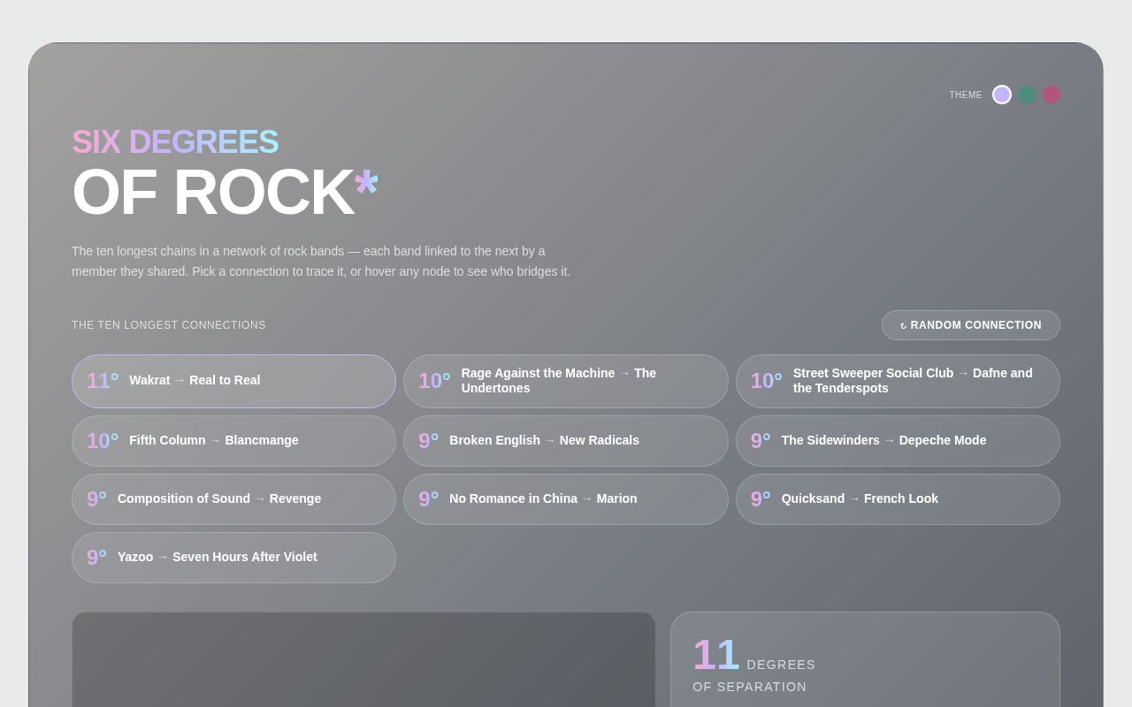Select Composition of Sound to Revenge

[233, 499]
